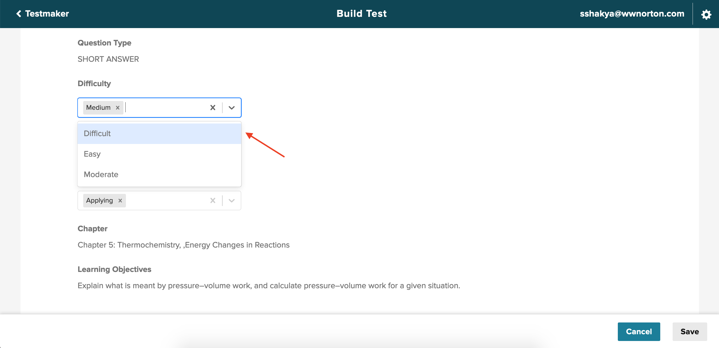The width and height of the screenshot is (719, 348).
Task: Click the Save button
Action: pos(689,332)
